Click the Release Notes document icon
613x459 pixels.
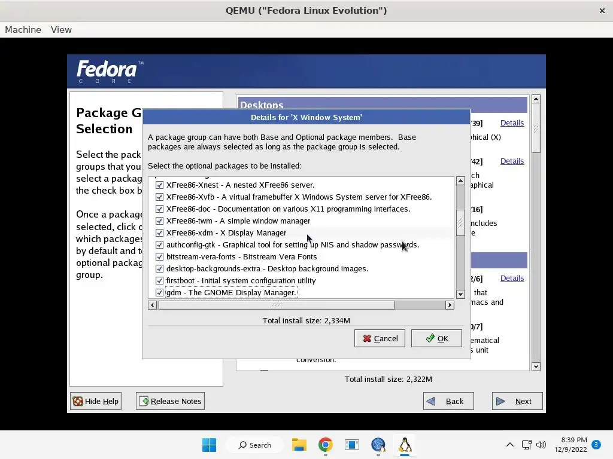[x=144, y=401]
